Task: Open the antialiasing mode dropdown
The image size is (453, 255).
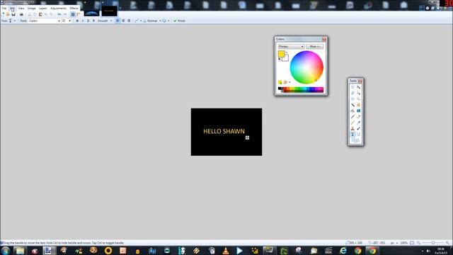Action: (x=138, y=21)
